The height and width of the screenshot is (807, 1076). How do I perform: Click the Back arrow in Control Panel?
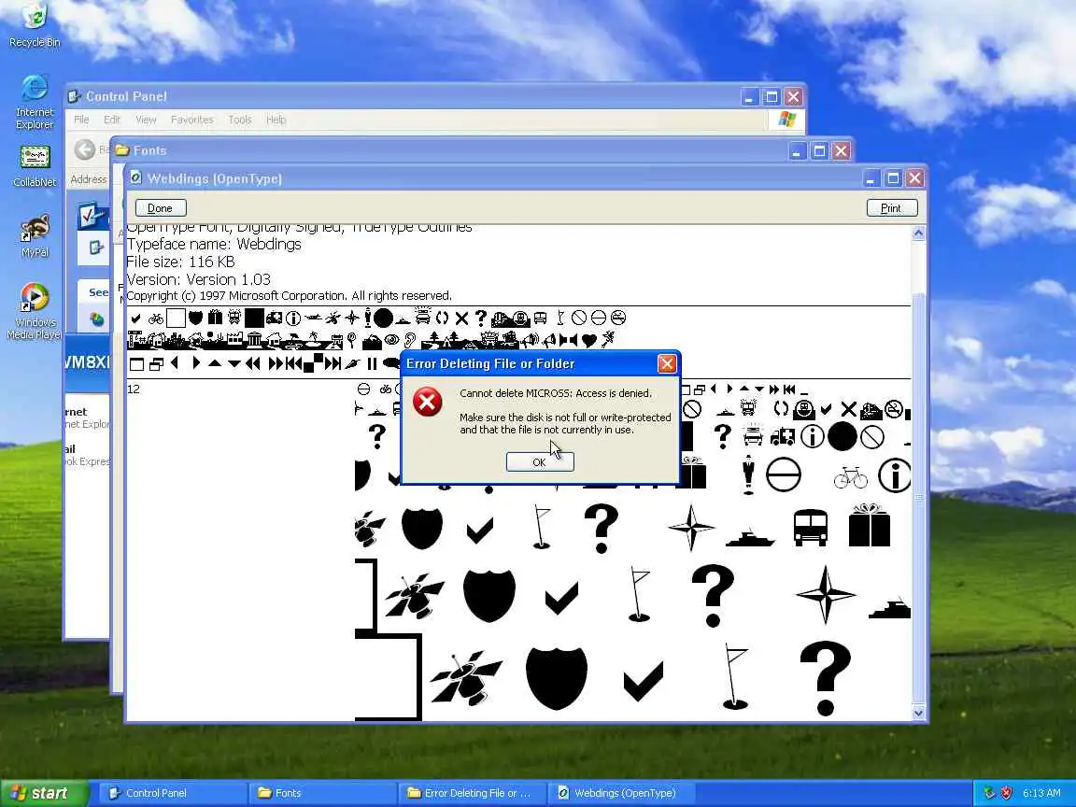coord(85,149)
